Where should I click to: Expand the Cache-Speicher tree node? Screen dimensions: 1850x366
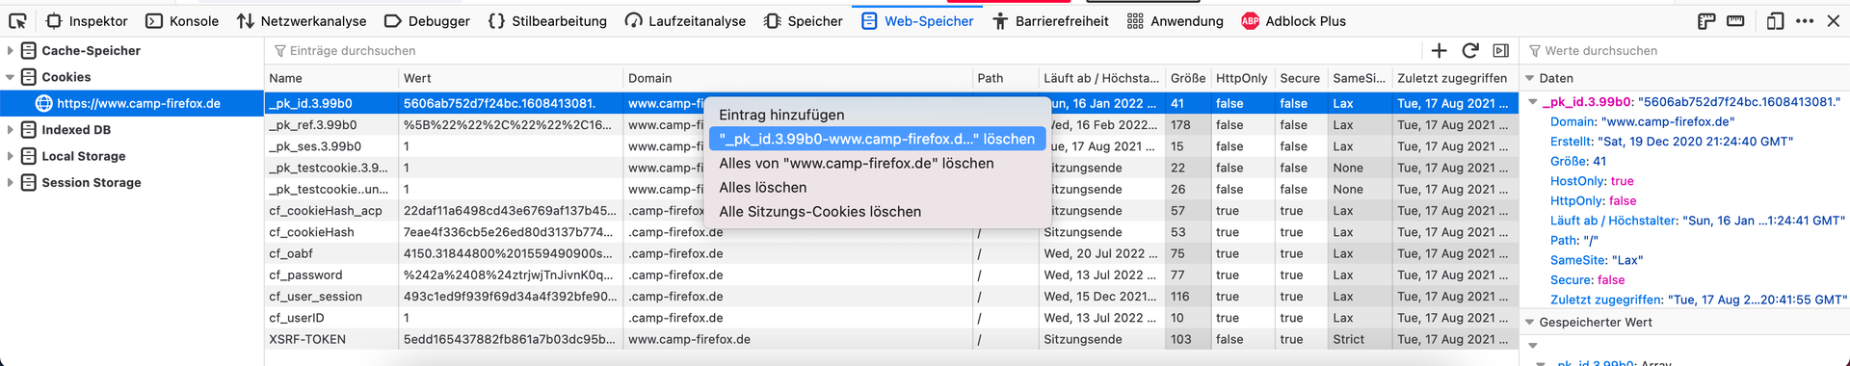10,50
